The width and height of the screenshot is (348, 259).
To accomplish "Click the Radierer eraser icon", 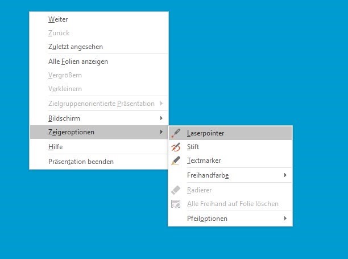I will click(176, 190).
